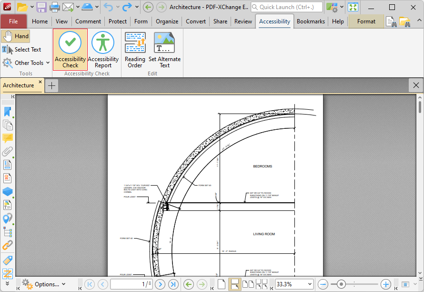Open the orange Z-order pane in sidebar

pyautogui.click(x=8, y=273)
